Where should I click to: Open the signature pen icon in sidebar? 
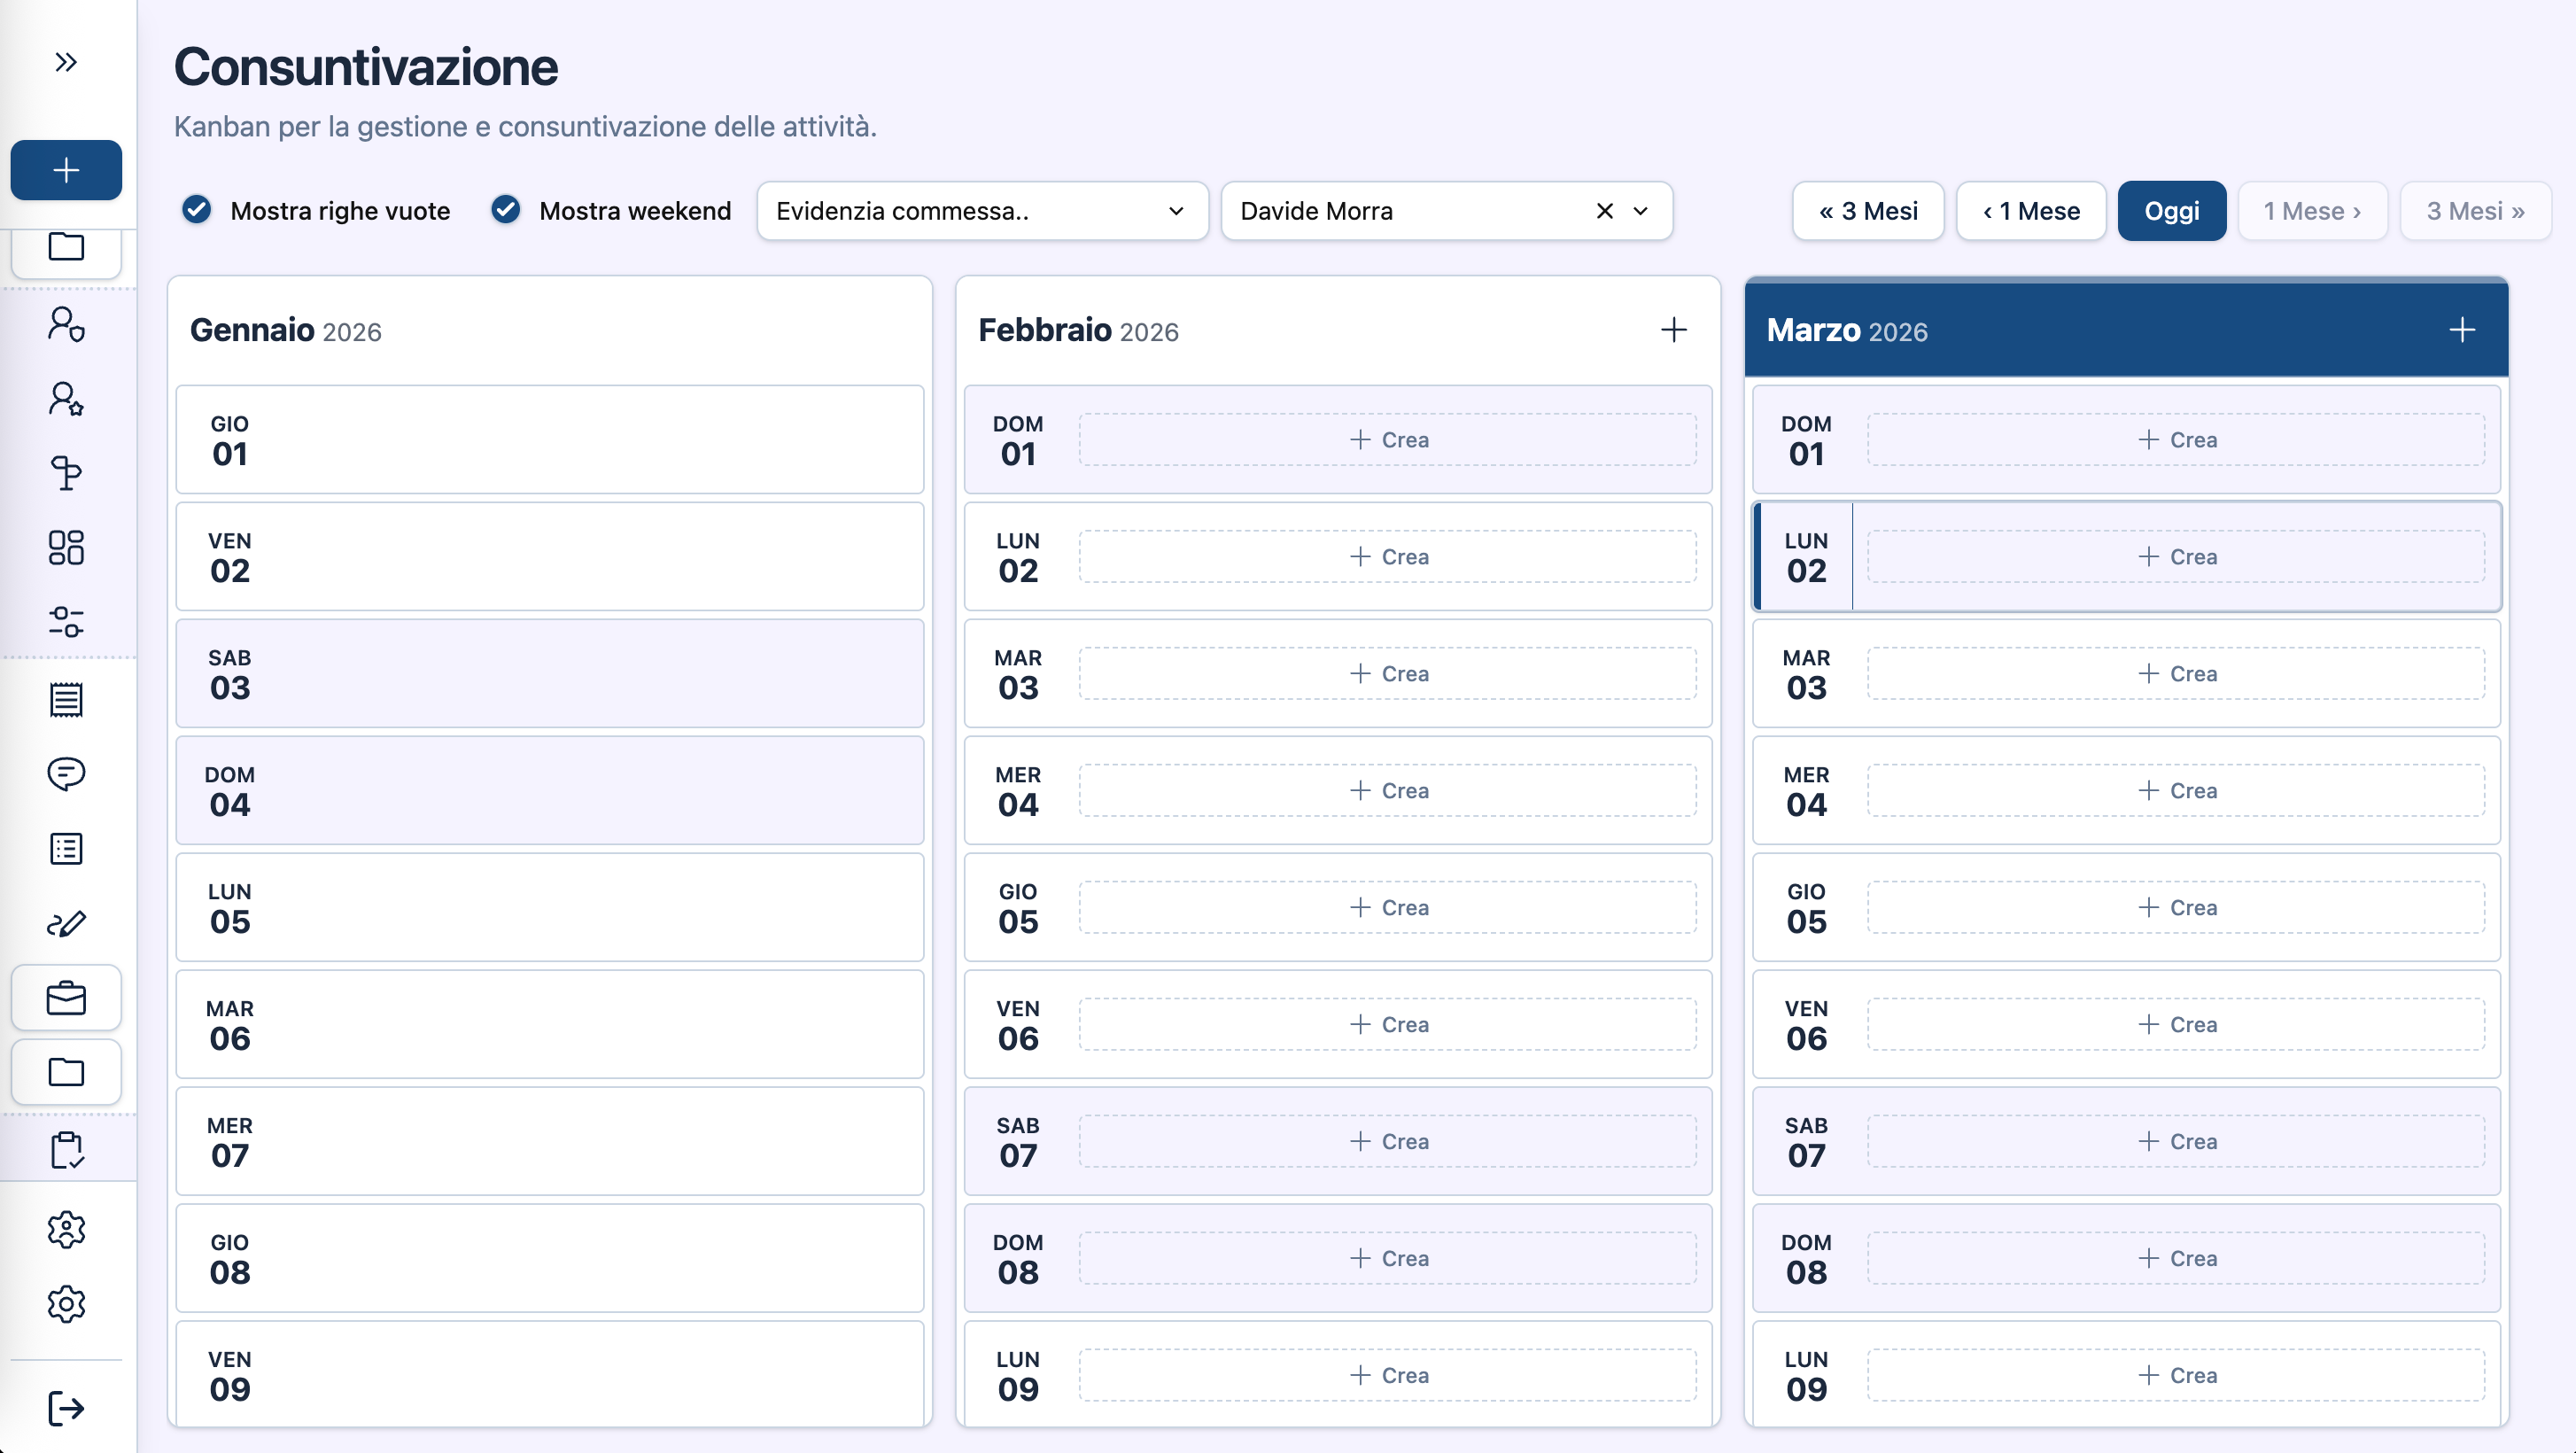click(66, 922)
